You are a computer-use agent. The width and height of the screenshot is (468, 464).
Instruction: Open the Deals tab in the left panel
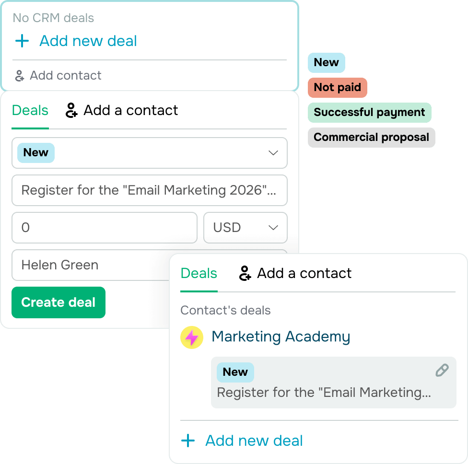pos(30,111)
